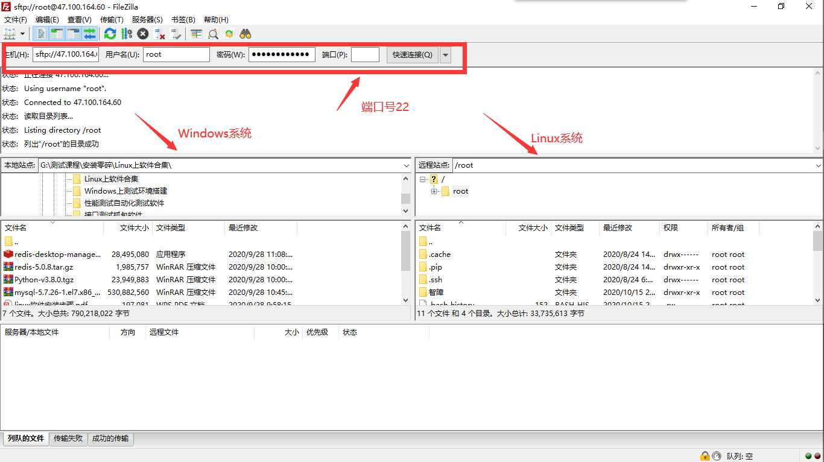Search for files with the binoculars icon
The height and width of the screenshot is (462, 824).
point(246,34)
